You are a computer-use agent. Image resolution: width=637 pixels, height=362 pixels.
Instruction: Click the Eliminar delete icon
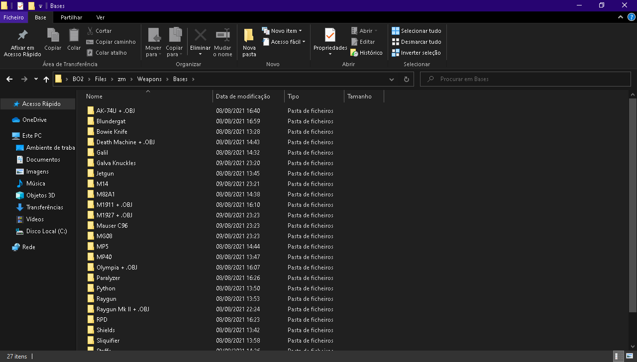tap(200, 35)
